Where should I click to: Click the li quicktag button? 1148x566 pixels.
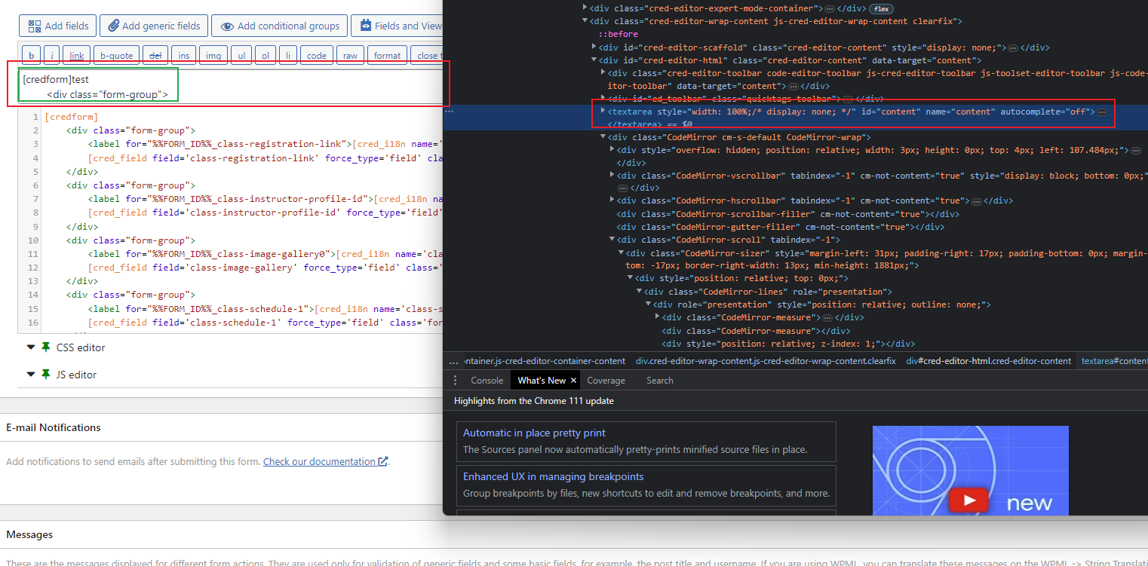pos(288,56)
